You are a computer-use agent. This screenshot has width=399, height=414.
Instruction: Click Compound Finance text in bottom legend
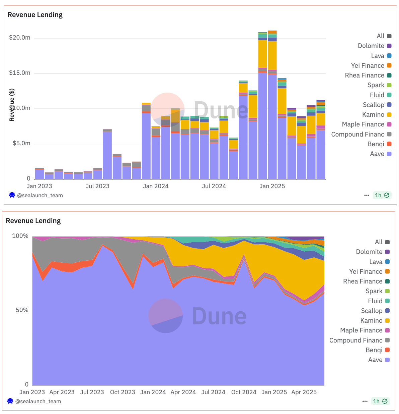coord(356,340)
